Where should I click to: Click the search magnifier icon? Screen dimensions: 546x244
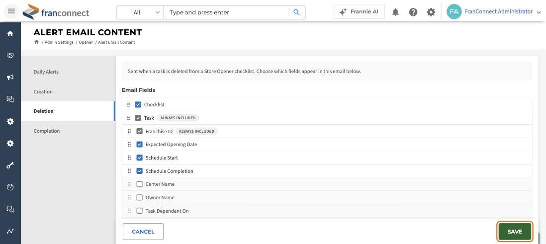(x=296, y=12)
